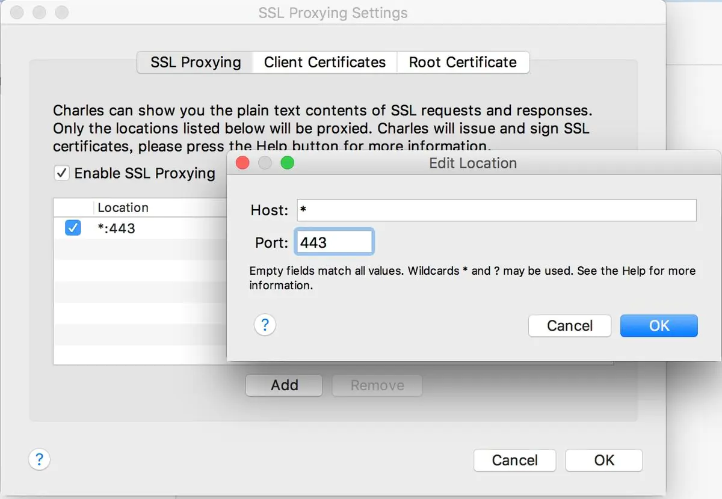Click the Edit Location title bar text
722x499 pixels.
tap(472, 163)
